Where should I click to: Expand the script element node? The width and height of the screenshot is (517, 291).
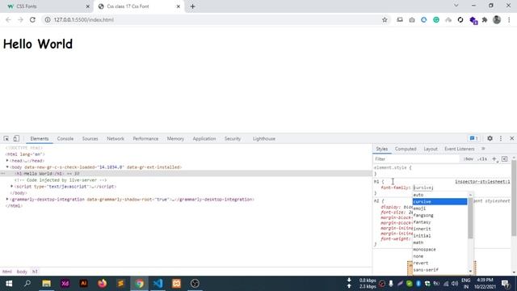(x=12, y=186)
